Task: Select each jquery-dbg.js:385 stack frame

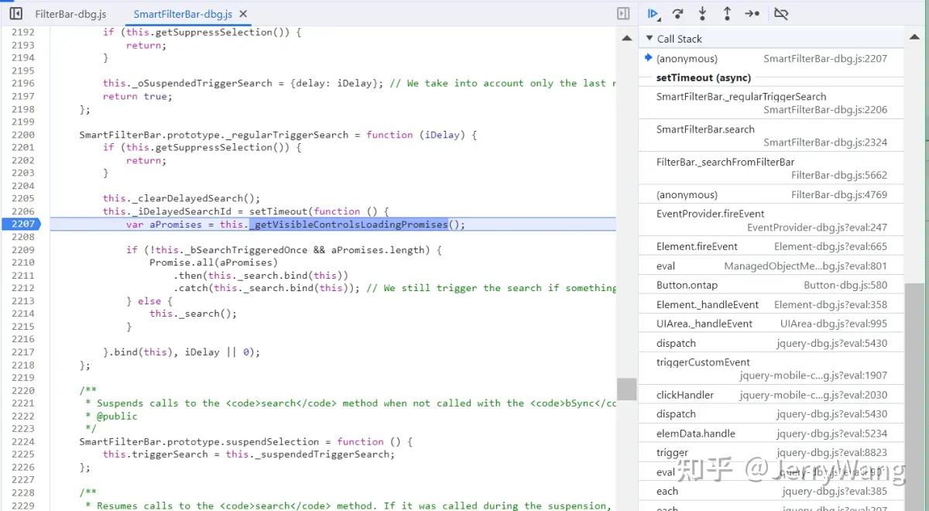Action: coord(771,491)
